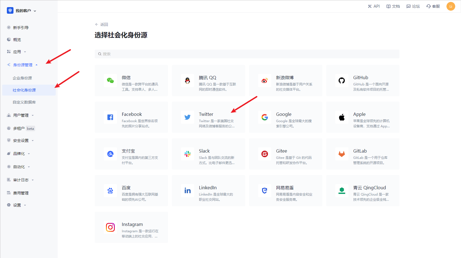Pick the Instagram camera icon
The image size is (461, 258).
click(110, 227)
